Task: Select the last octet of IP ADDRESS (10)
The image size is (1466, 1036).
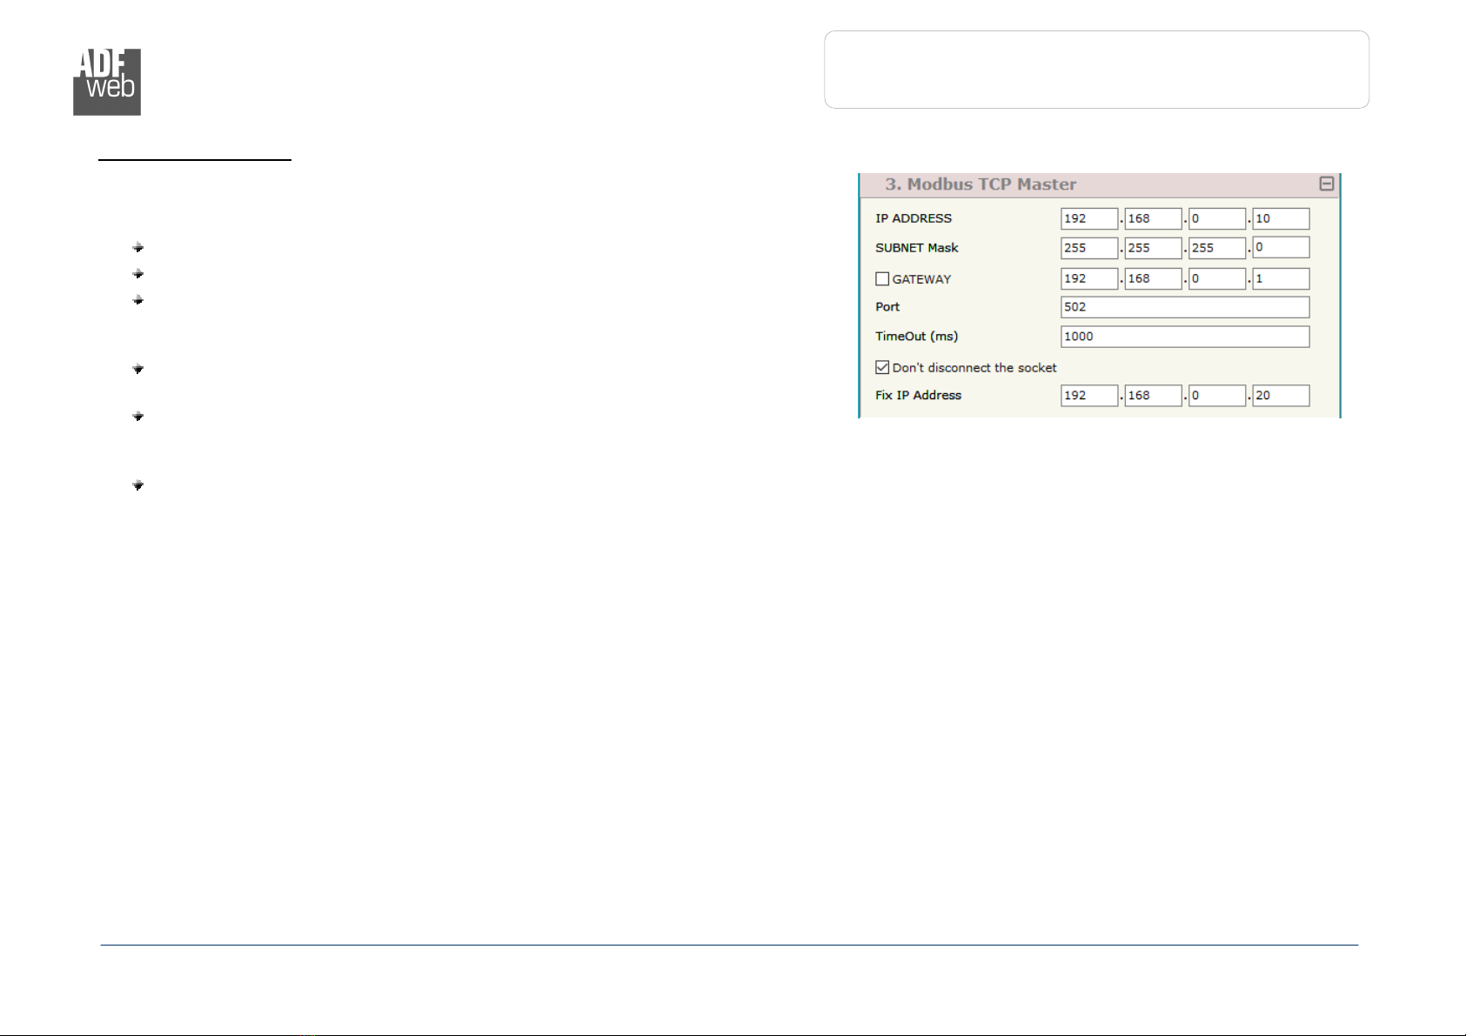Action: tap(1281, 218)
